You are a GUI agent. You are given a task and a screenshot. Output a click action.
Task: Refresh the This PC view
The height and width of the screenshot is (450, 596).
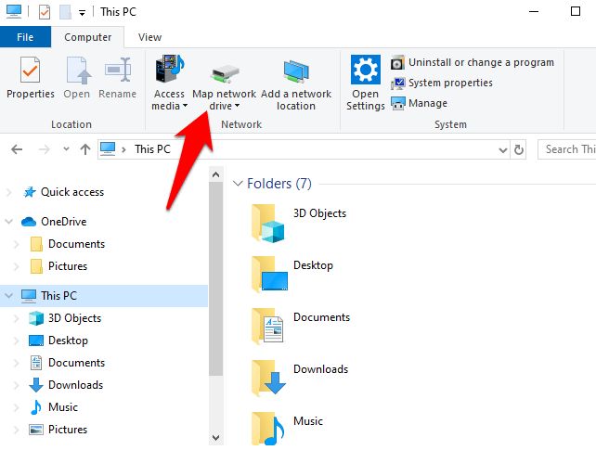[518, 149]
